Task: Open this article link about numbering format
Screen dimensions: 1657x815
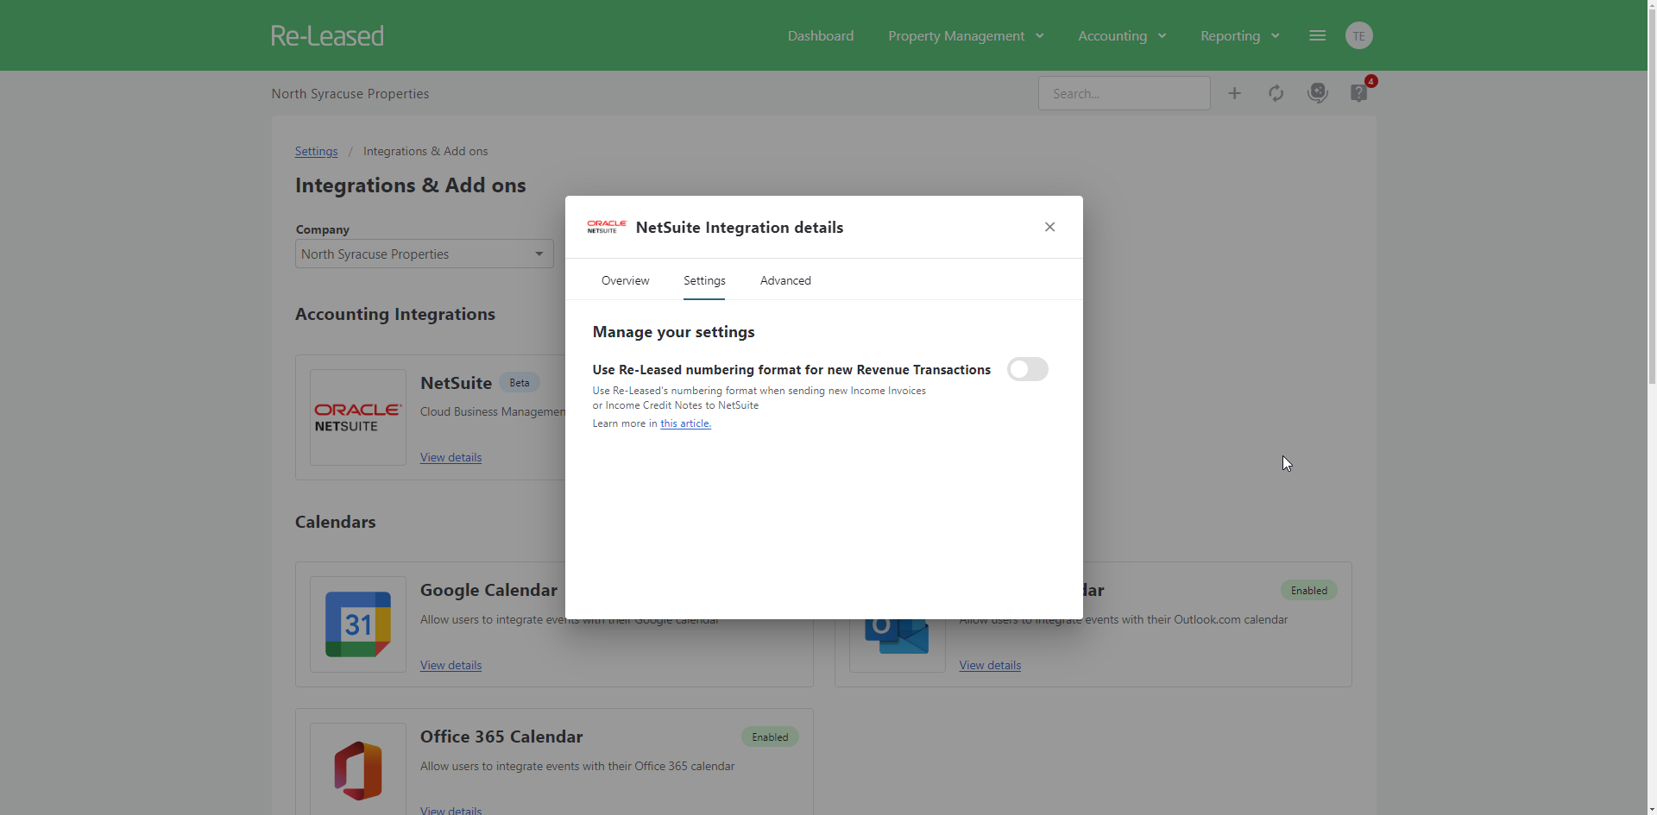Action: click(684, 423)
